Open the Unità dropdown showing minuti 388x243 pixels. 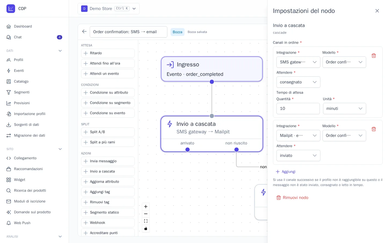(344, 109)
